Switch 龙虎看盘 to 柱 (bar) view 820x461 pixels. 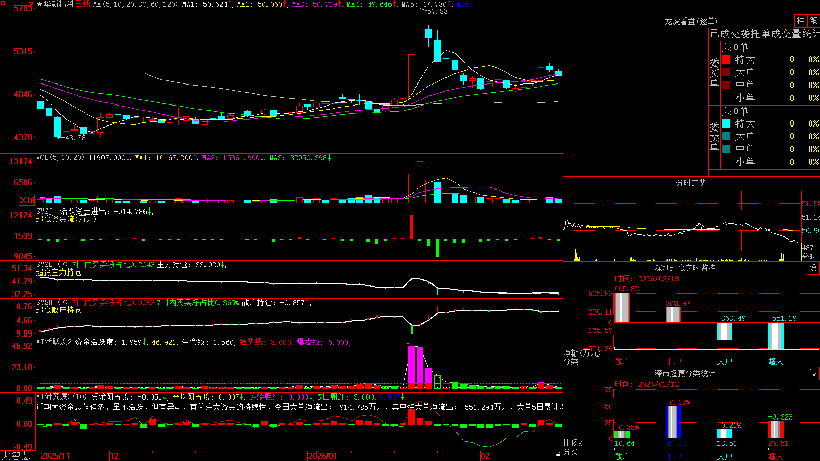click(x=801, y=20)
